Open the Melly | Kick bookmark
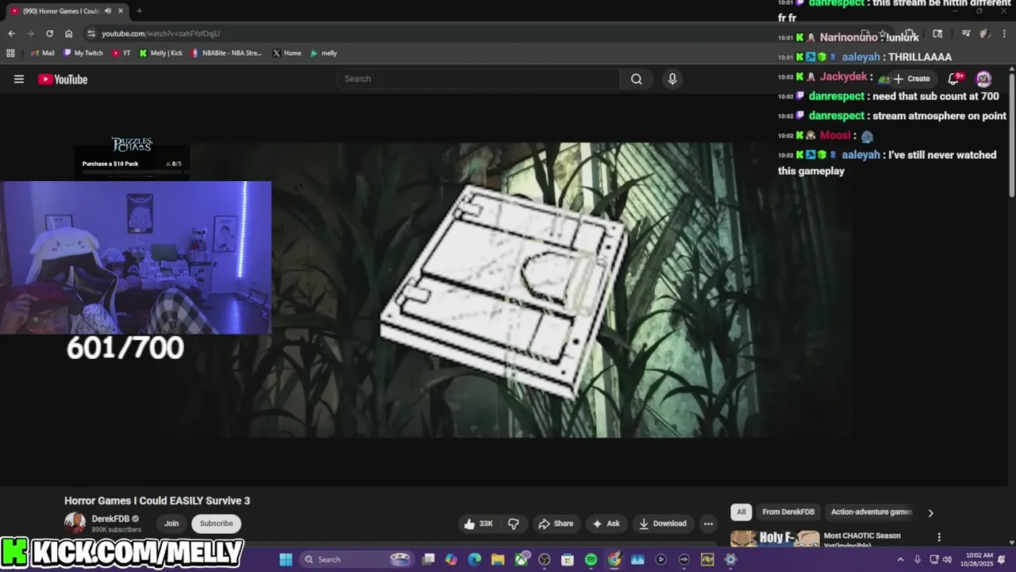This screenshot has width=1016, height=572. (160, 53)
